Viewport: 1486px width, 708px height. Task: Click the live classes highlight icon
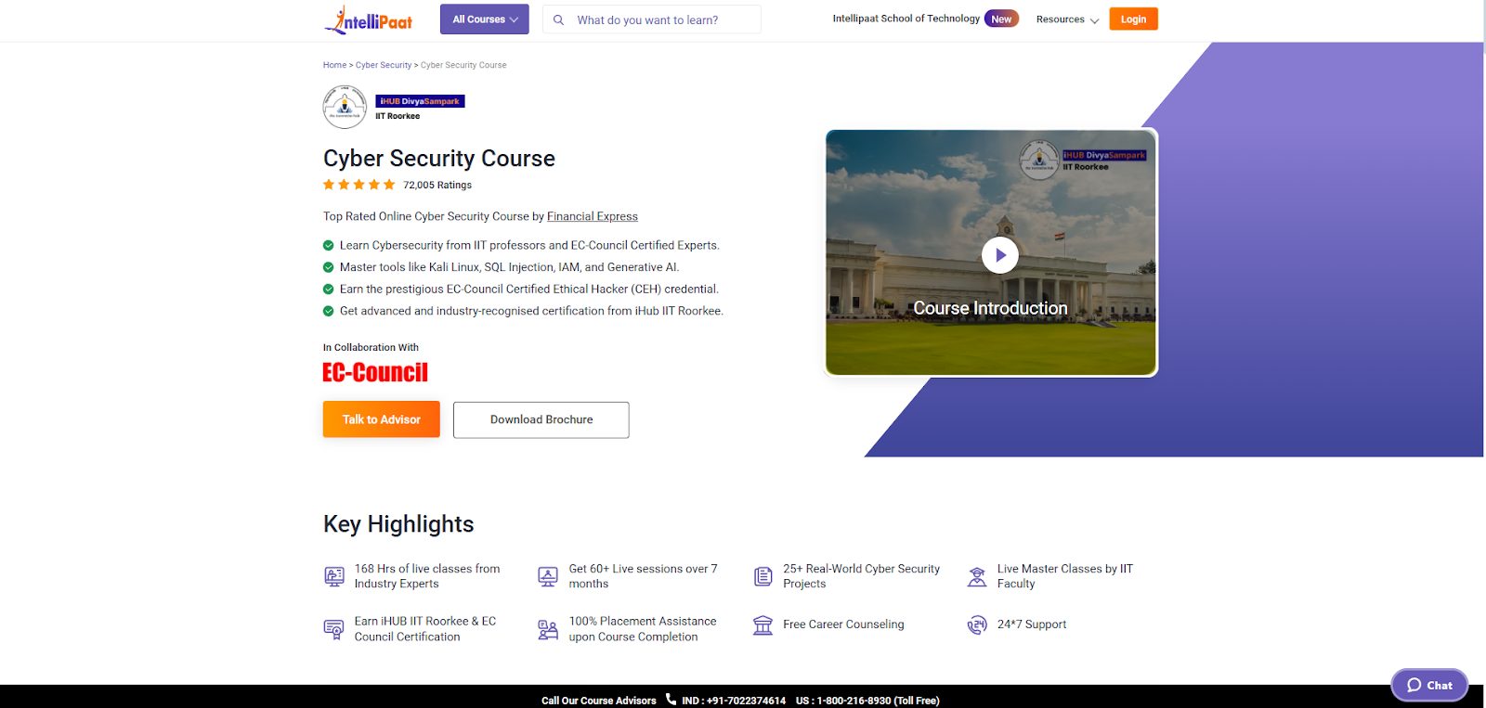334,576
